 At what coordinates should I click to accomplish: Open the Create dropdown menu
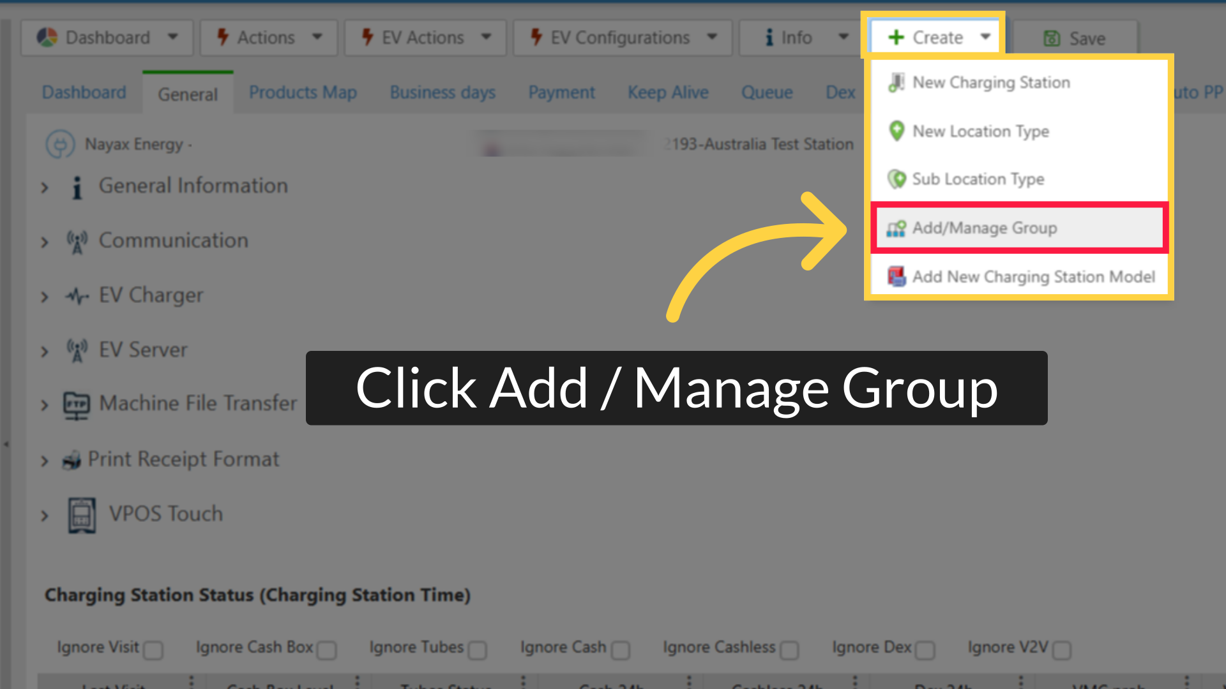(x=936, y=38)
